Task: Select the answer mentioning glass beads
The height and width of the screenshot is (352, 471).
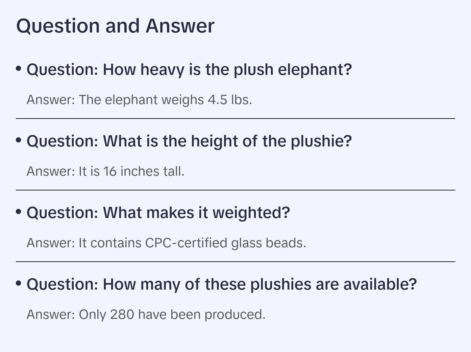Action: [166, 243]
